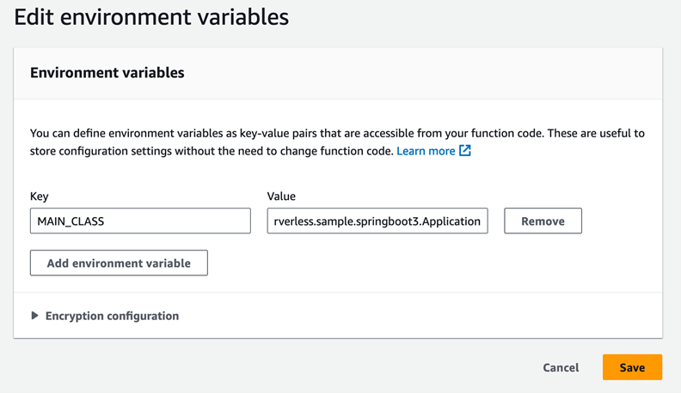Click the Value column label
This screenshot has width=681, height=393.
click(x=281, y=196)
